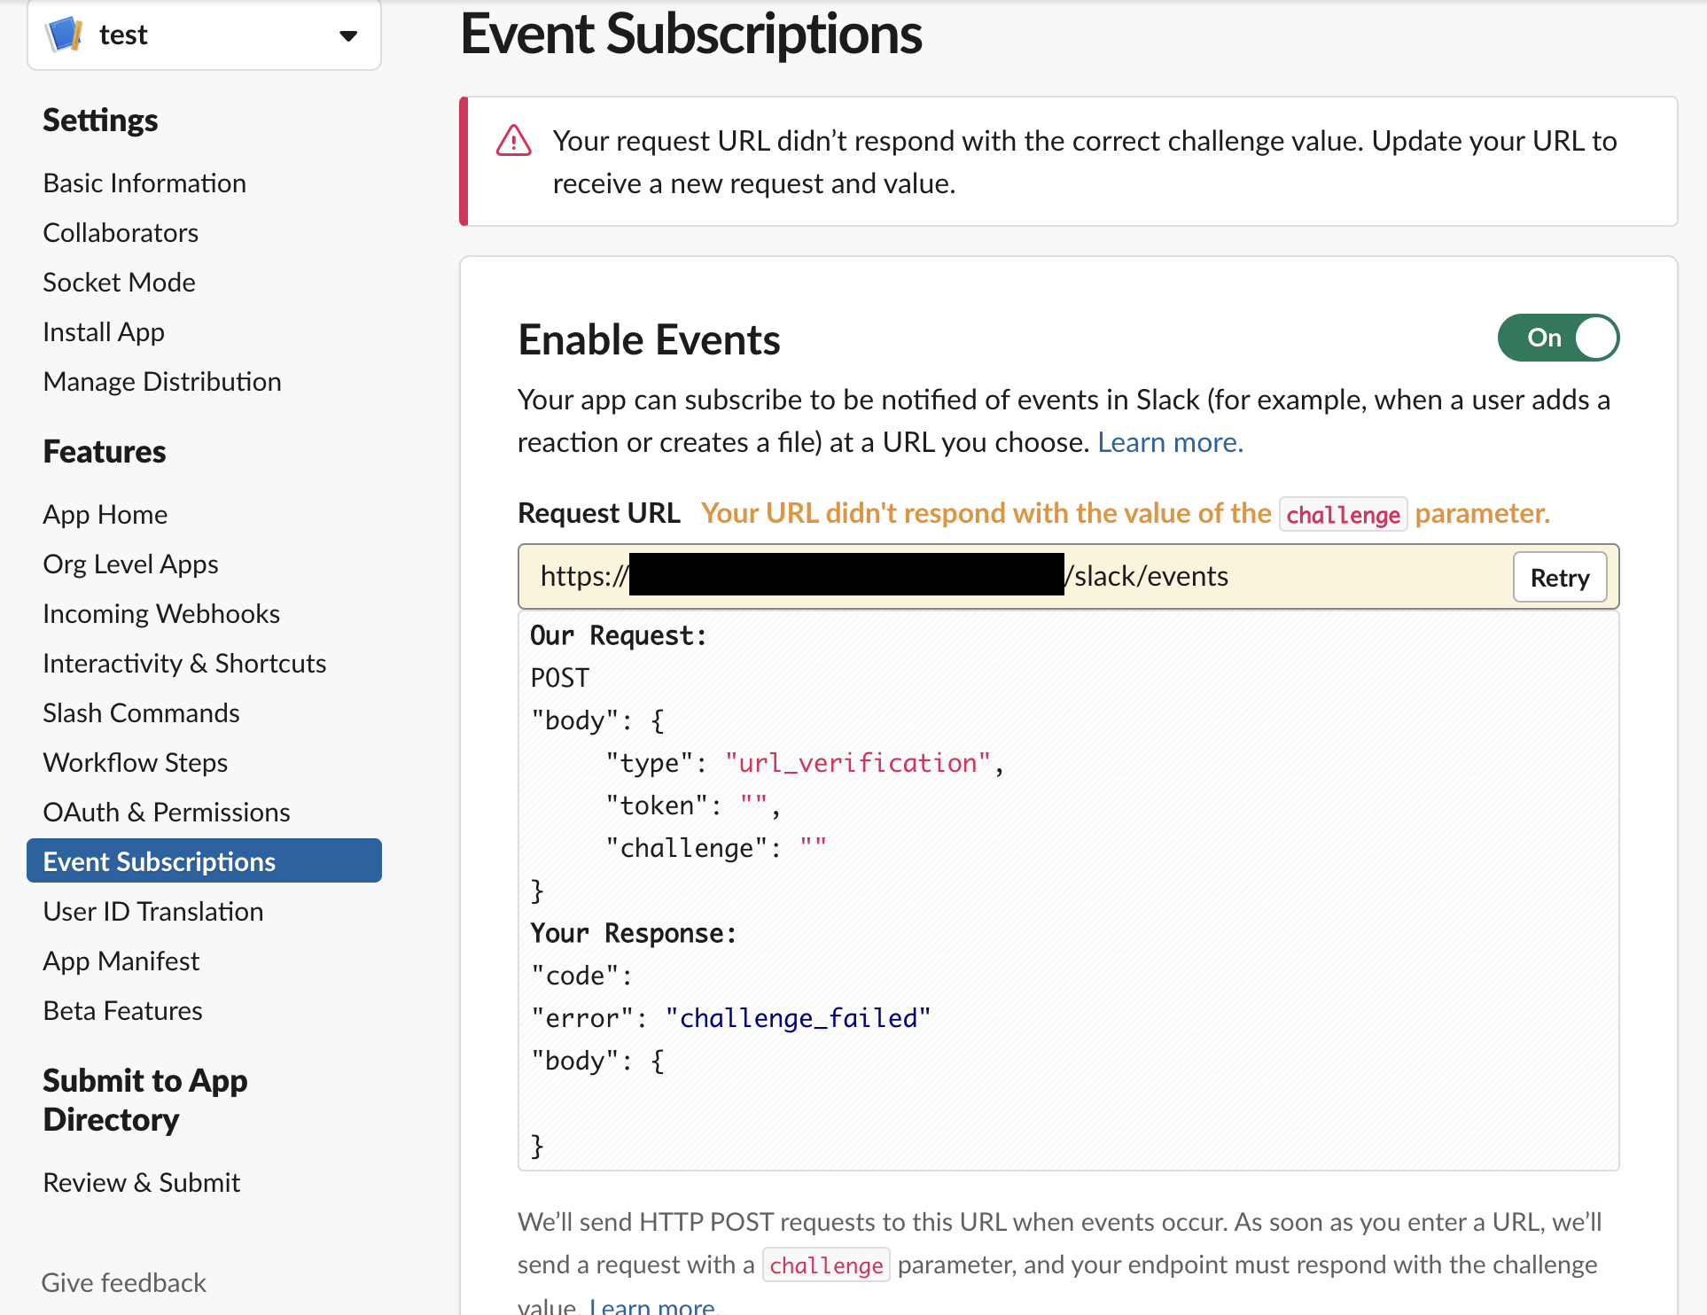Navigate to Slash Commands page

point(140,712)
